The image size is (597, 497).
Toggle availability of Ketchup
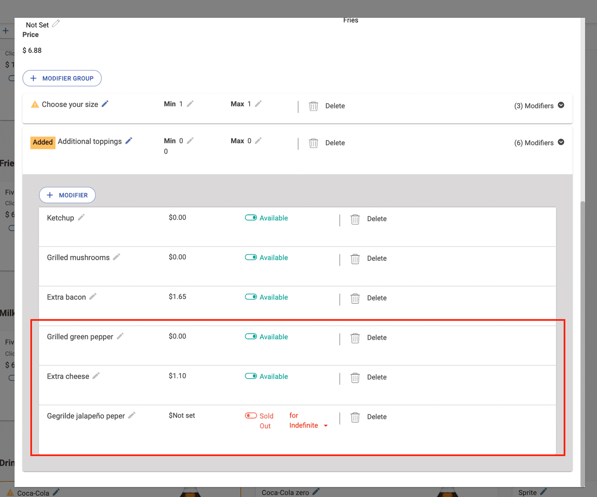(x=251, y=217)
